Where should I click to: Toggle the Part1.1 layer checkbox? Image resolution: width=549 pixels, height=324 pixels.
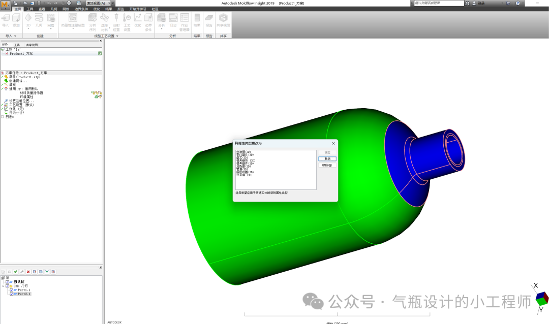(12, 290)
